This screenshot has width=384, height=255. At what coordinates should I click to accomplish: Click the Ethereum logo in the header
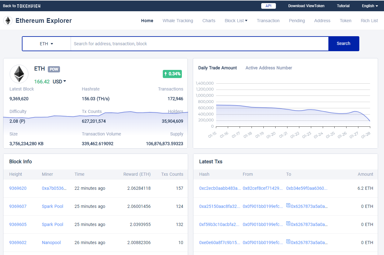(x=8, y=21)
